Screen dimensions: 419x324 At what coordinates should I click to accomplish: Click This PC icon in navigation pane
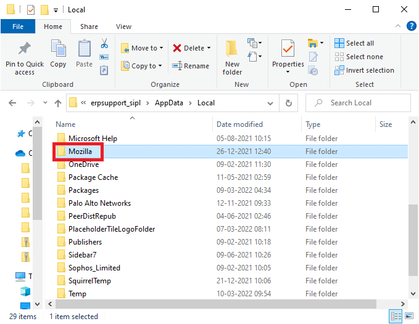coord(20,277)
